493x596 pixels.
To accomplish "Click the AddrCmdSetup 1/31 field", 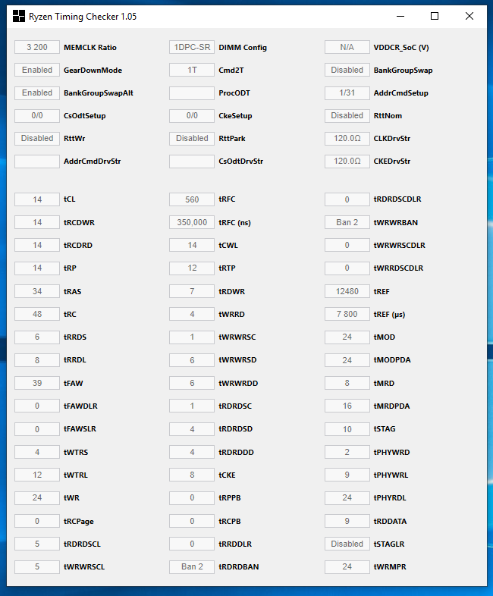I will (x=347, y=93).
